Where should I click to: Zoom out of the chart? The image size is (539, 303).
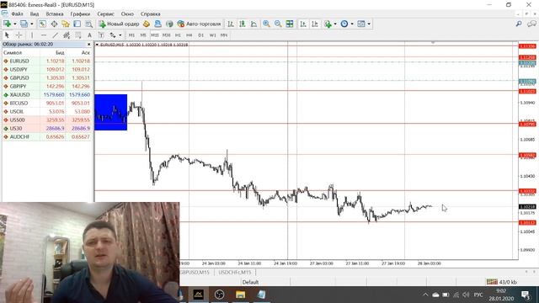coord(278,24)
